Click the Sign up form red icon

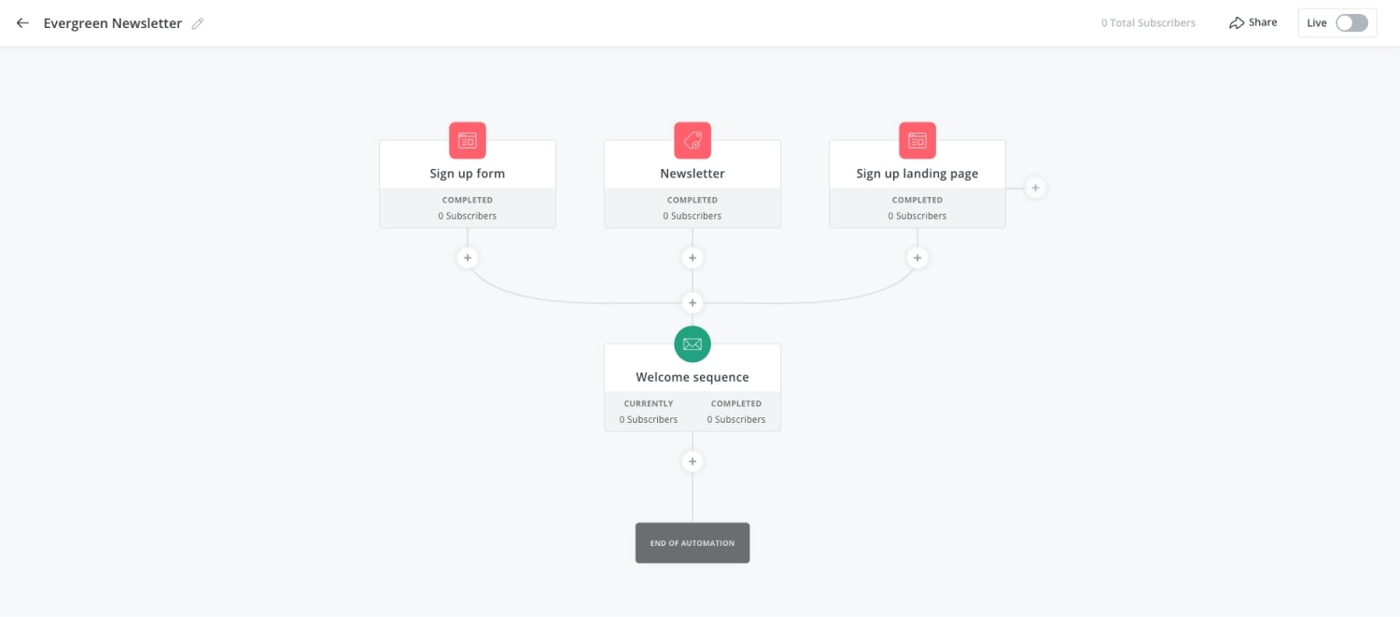pos(468,140)
